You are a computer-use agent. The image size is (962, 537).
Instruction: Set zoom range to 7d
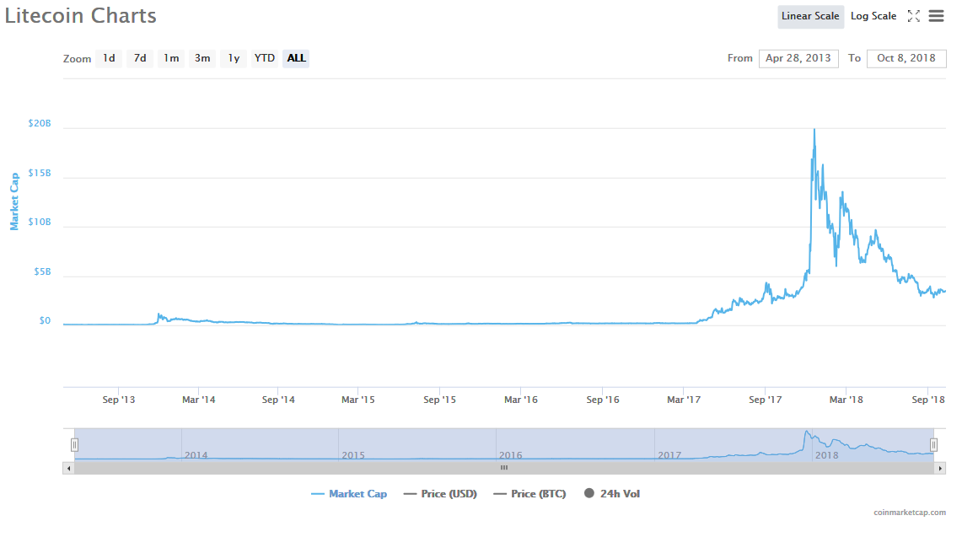click(140, 58)
